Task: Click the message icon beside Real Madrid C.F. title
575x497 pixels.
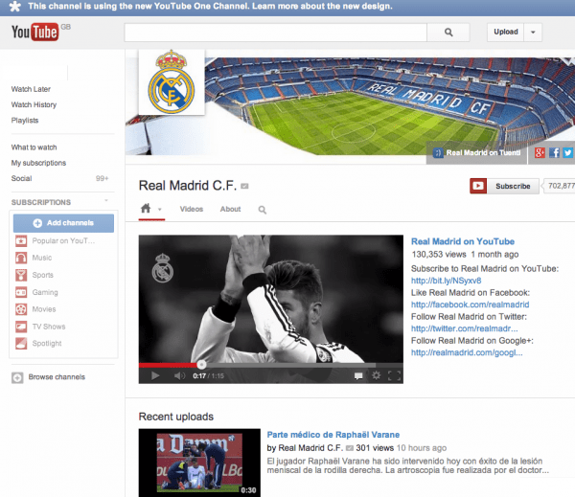Action: (x=244, y=186)
